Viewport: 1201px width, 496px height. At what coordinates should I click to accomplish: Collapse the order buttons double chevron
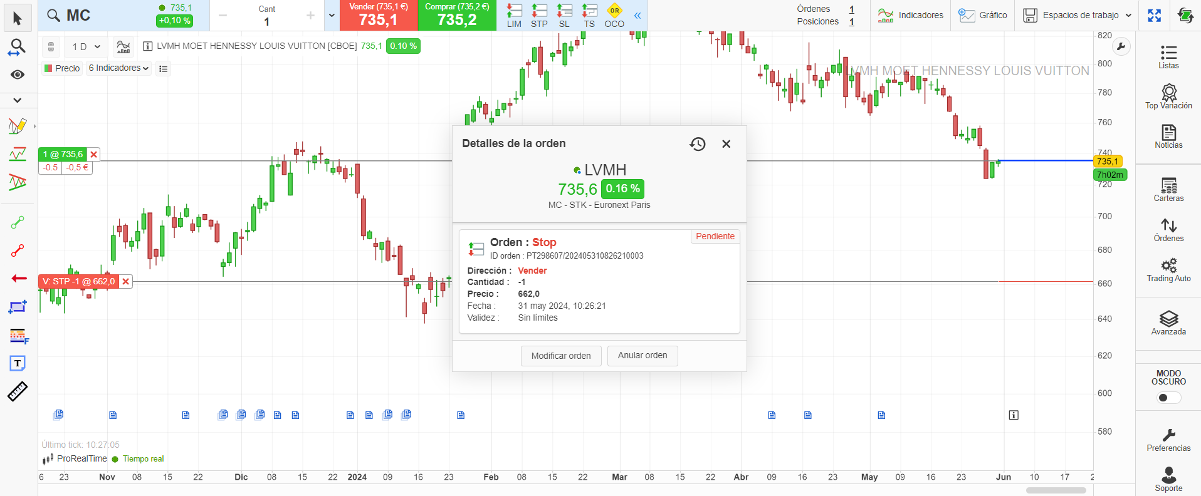click(637, 16)
